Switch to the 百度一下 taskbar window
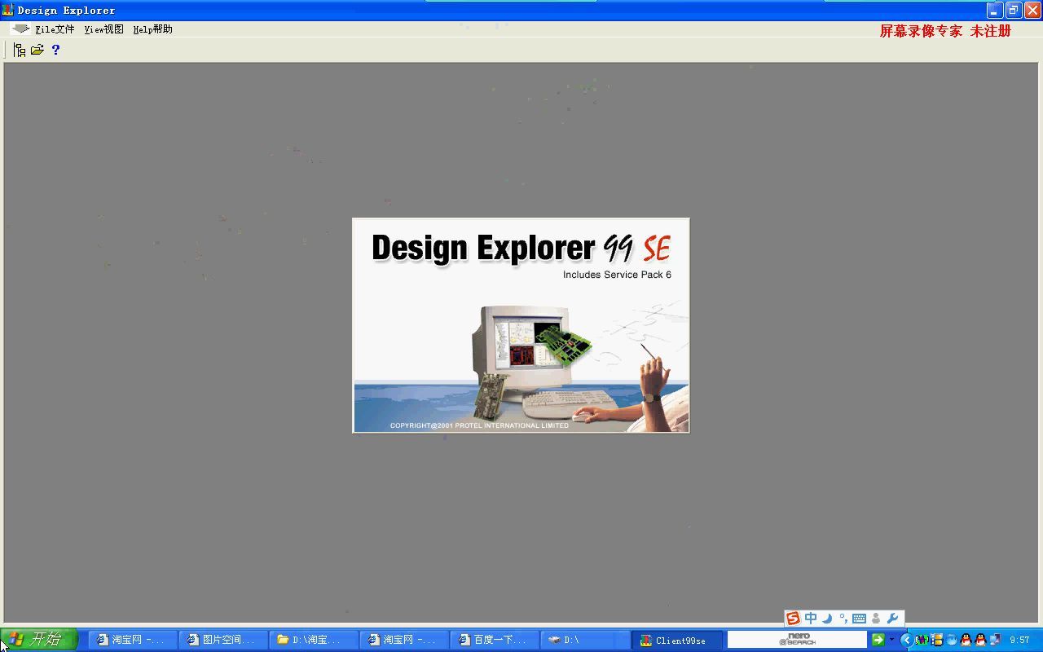1043x652 pixels. click(495, 640)
